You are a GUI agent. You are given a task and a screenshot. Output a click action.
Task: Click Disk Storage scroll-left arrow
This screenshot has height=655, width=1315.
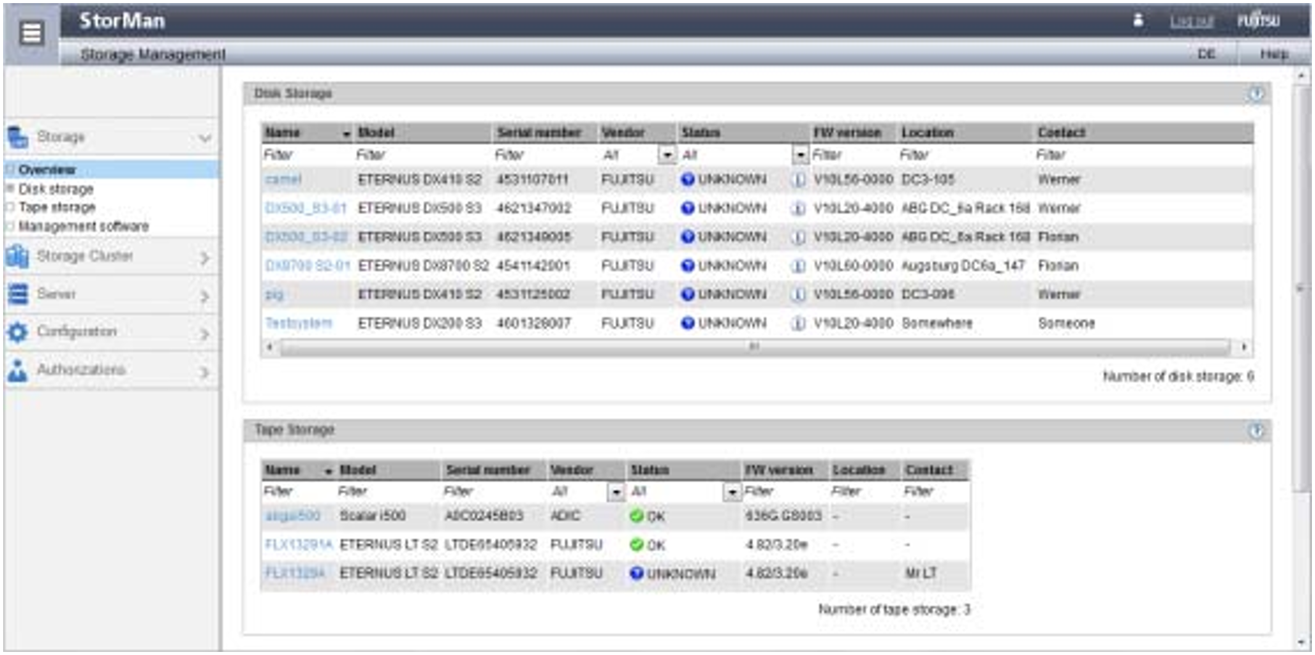coord(270,347)
